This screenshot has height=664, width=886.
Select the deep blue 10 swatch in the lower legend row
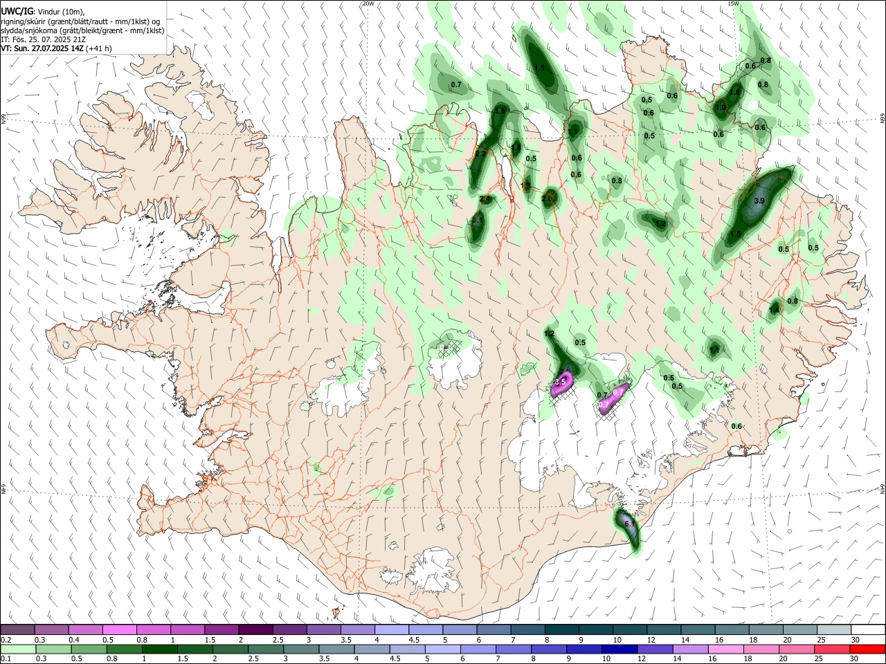[618, 649]
